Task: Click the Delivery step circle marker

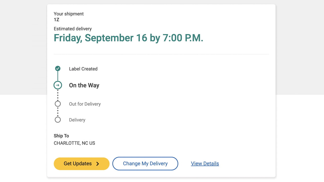Action: (58, 120)
